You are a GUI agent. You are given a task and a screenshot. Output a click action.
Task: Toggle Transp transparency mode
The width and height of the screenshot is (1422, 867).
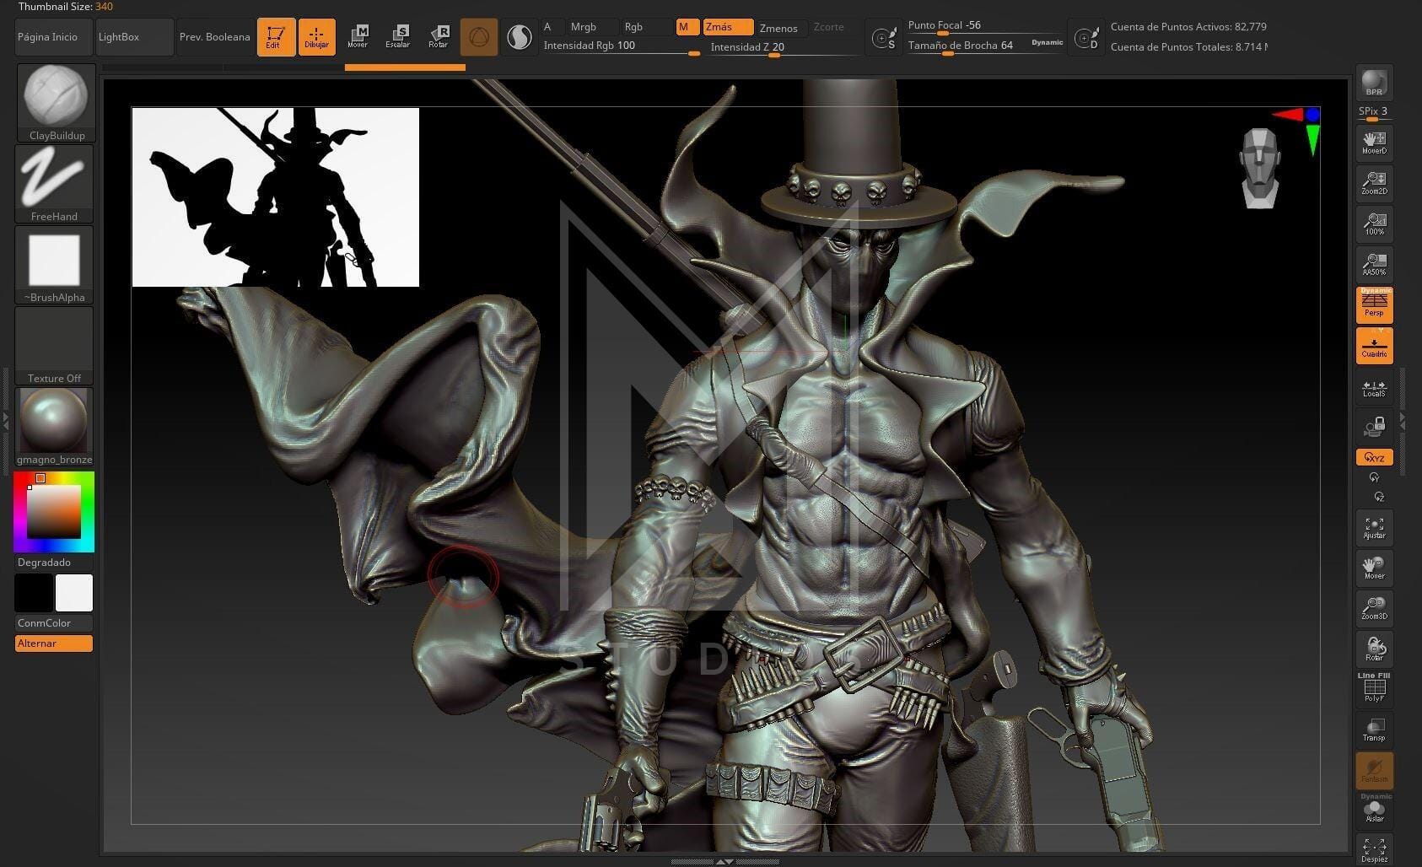tap(1374, 730)
